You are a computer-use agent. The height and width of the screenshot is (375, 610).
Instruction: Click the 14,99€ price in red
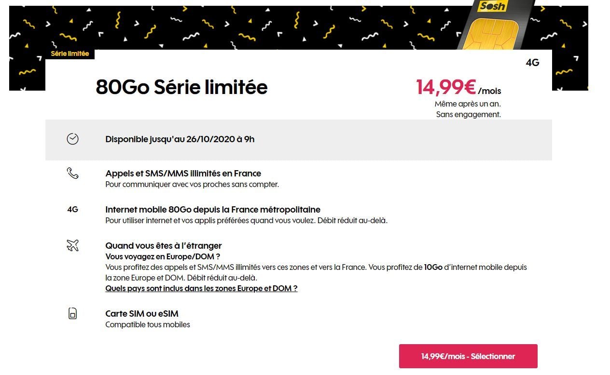(x=446, y=87)
